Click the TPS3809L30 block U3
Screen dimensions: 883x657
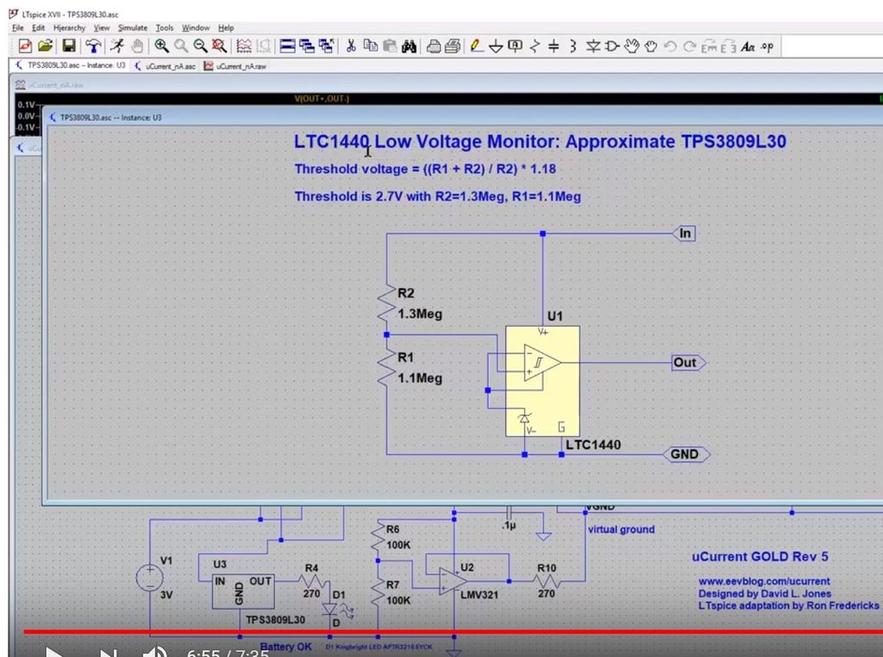[x=242, y=591]
